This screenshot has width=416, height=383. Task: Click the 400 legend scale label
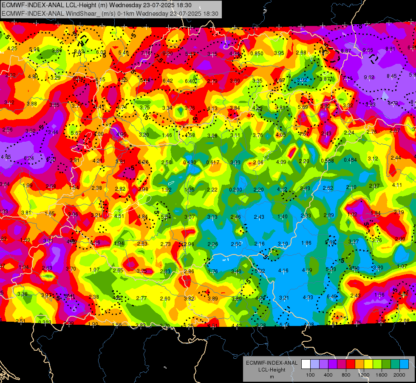[x=328, y=375]
